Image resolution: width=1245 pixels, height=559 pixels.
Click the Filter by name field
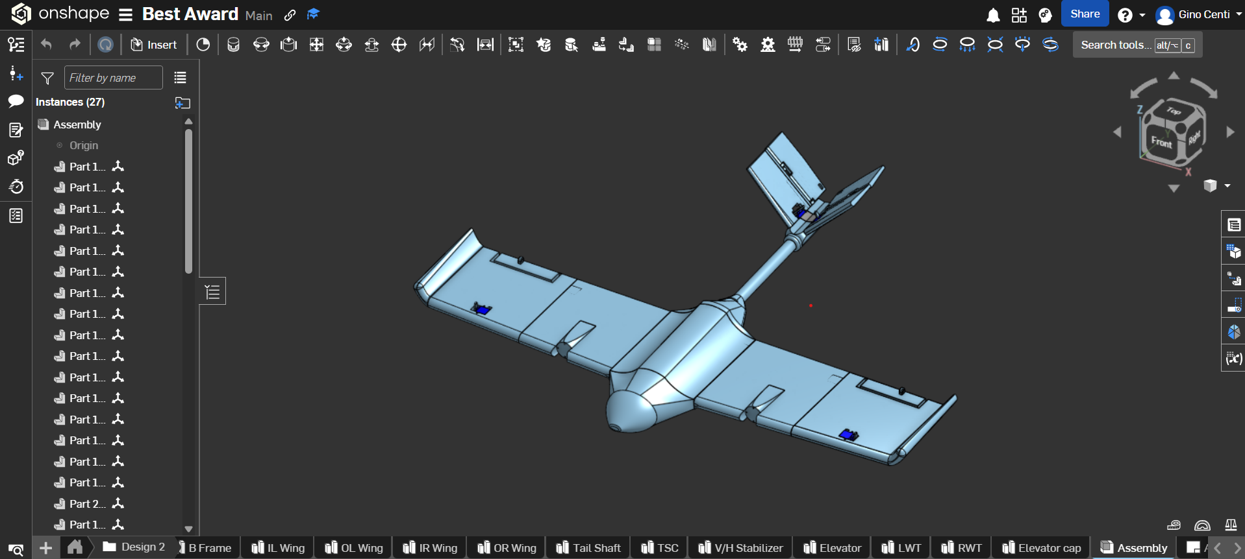tap(113, 78)
